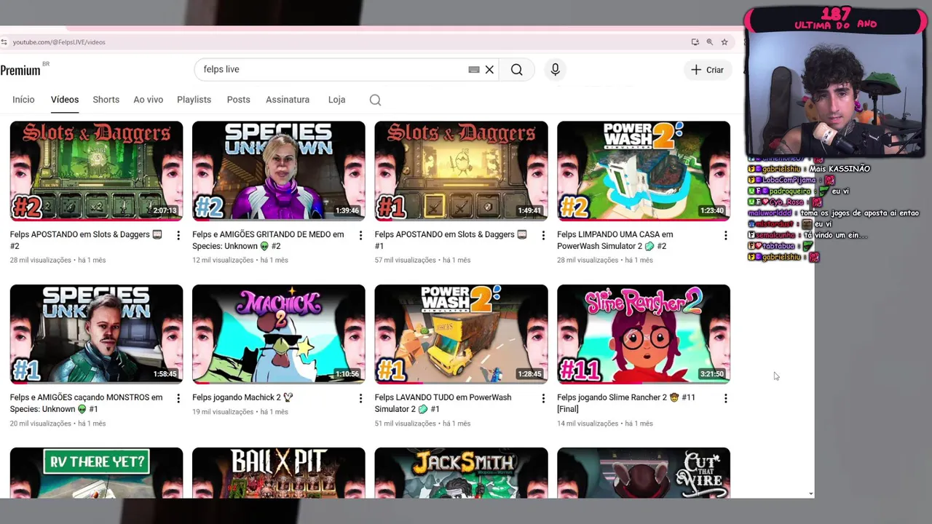Open the JackSmith video thumbnail

[461, 473]
